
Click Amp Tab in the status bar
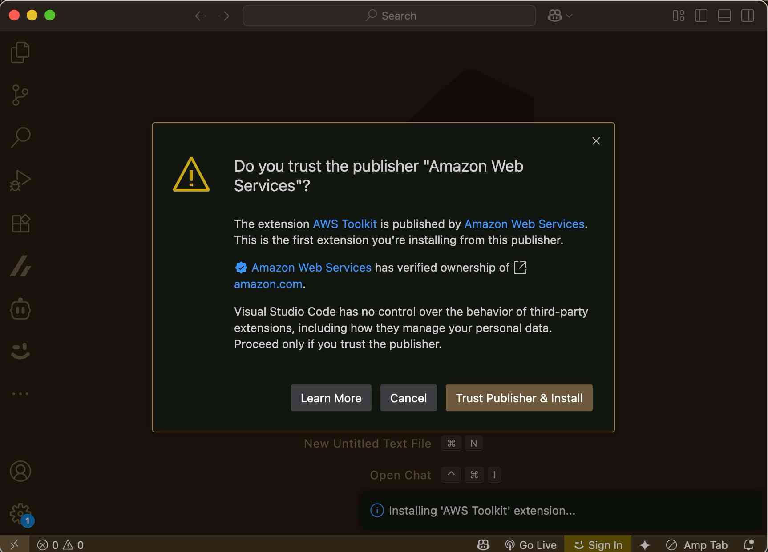click(x=697, y=544)
